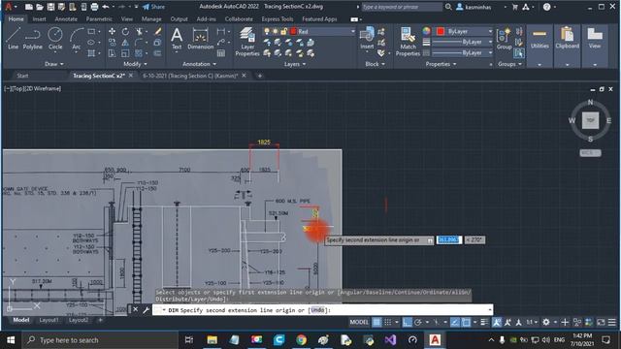This screenshot has height=349, width=621.
Task: Click the keyword search box in title bar
Action: (x=402, y=7)
